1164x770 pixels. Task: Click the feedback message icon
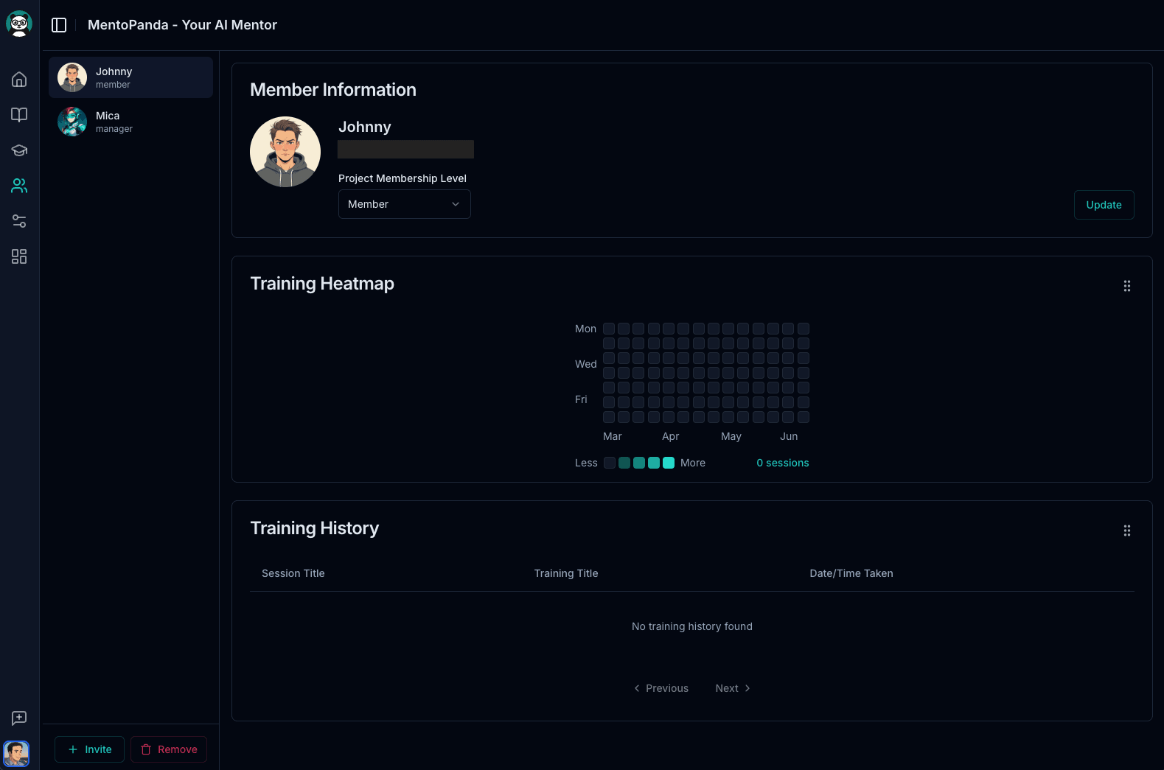point(19,718)
